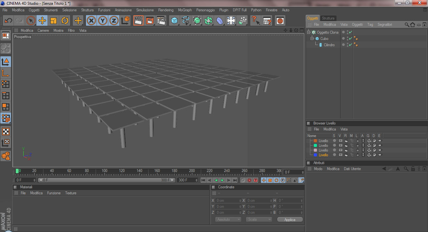Toggle X axis lock

point(91,21)
